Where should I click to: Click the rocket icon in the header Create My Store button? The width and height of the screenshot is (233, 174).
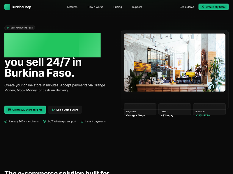[x=203, y=7]
